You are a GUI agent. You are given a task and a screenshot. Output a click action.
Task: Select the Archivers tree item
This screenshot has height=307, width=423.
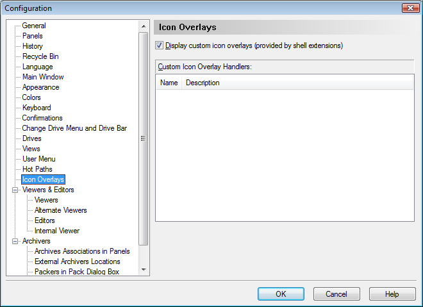click(36, 241)
